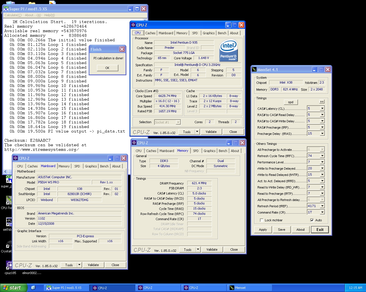The width and height of the screenshot is (366, 292).
Task: Switch to SPD tab in CPU-Z Memory window
Action: [x=196, y=151]
